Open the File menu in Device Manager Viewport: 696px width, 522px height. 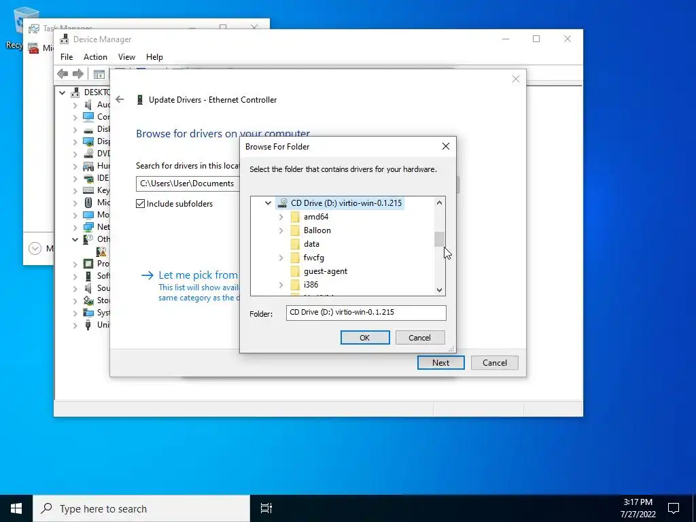(67, 57)
